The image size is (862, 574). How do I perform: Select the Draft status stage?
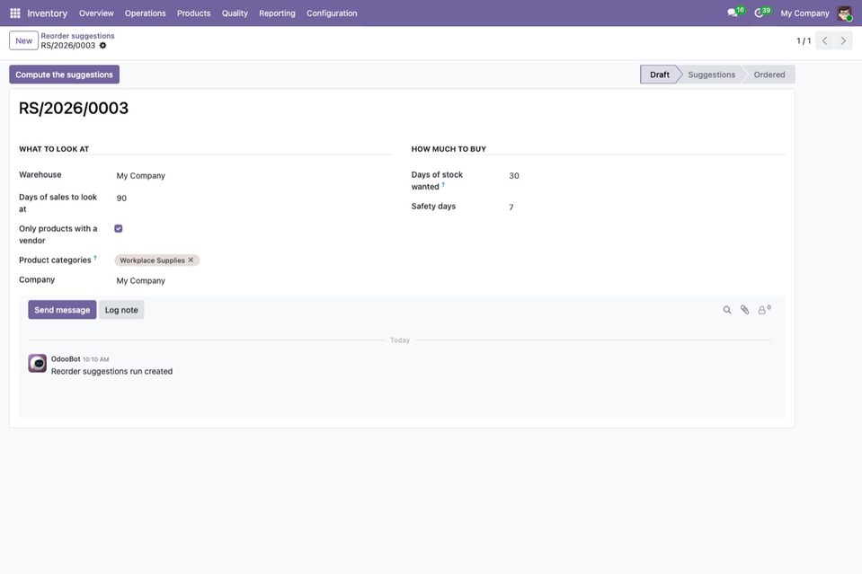point(660,75)
